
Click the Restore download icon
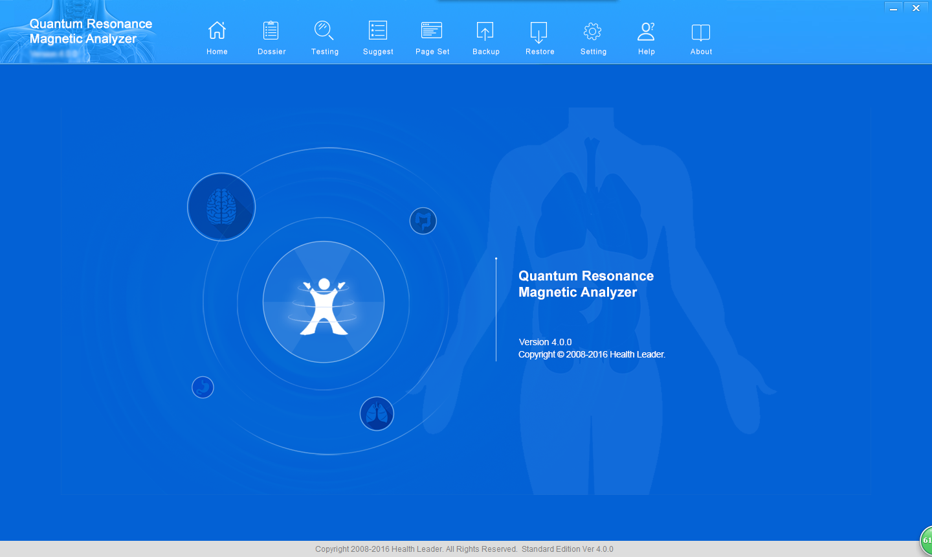pyautogui.click(x=539, y=31)
